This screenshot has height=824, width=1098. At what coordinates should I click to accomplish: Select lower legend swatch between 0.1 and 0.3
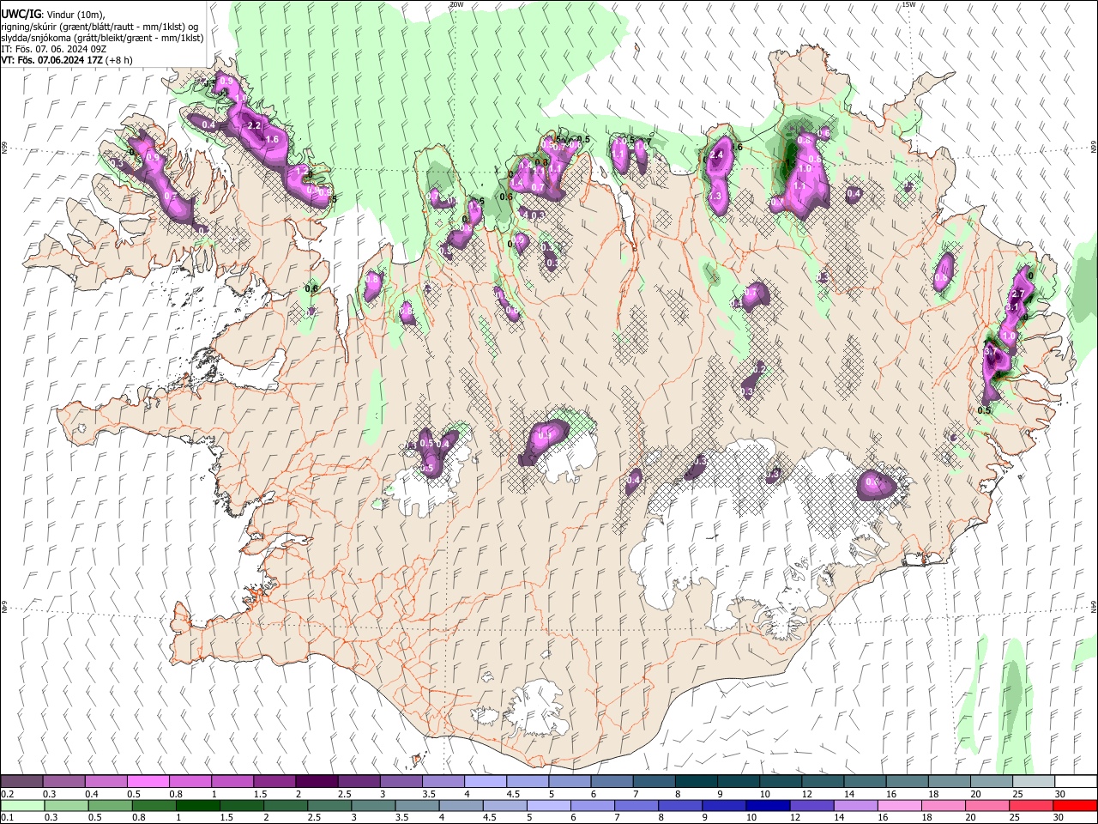(x=21, y=805)
